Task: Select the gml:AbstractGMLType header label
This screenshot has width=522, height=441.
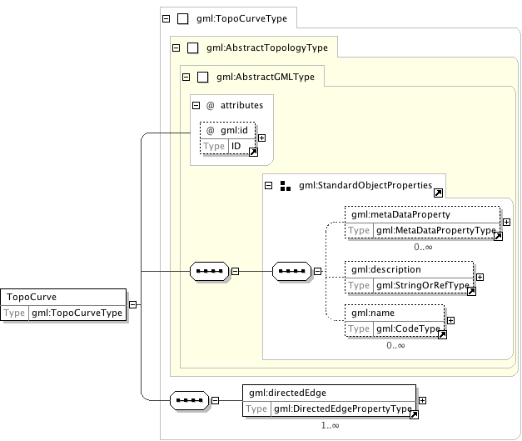Action: click(x=266, y=78)
